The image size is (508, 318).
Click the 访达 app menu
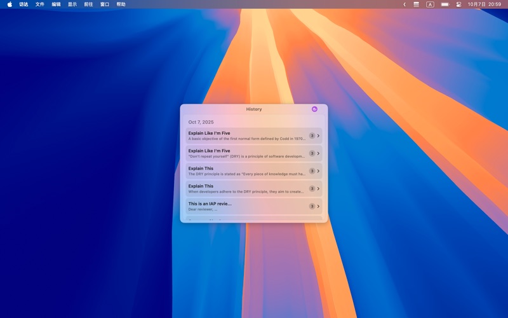(23, 4)
